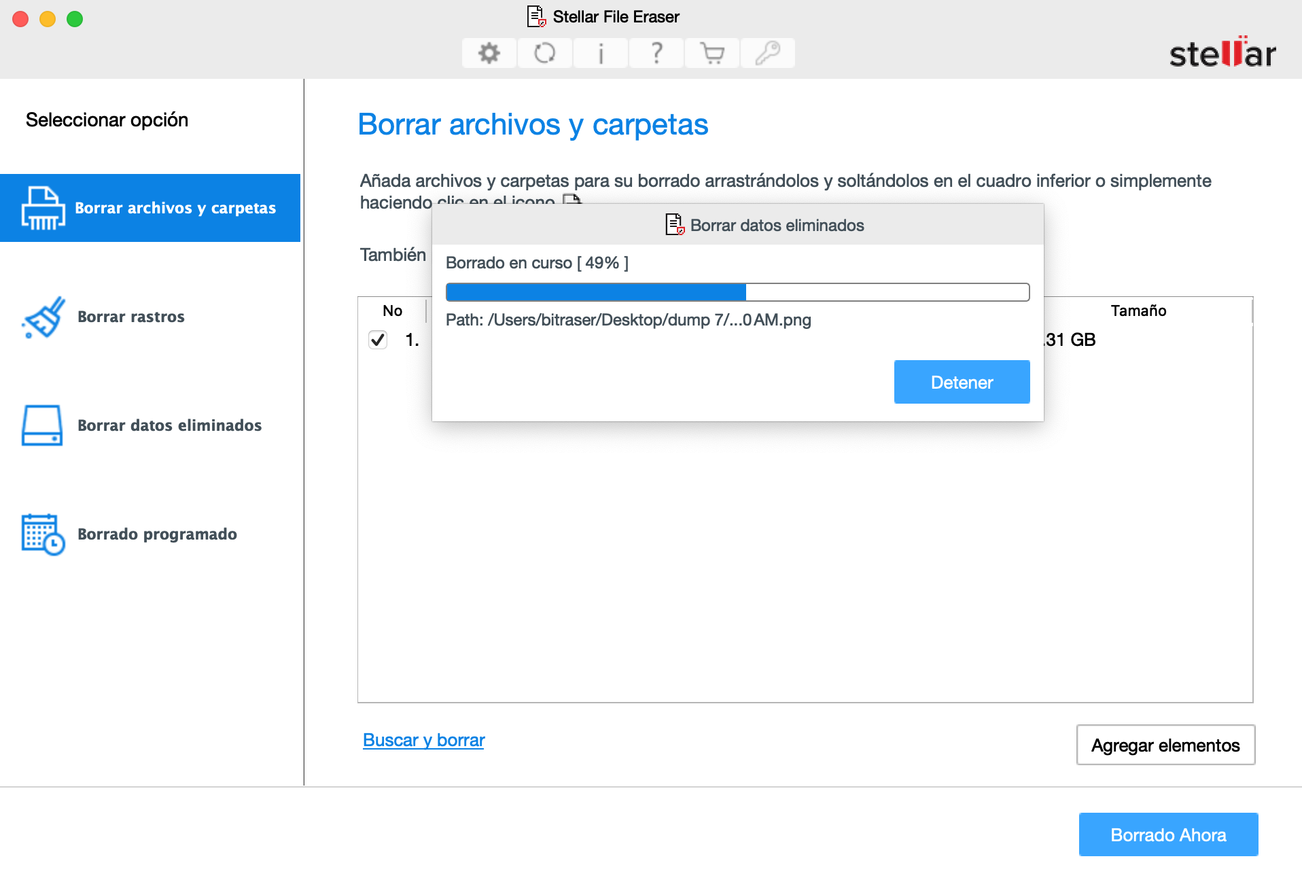Image resolution: width=1302 pixels, height=880 pixels.
Task: Click the update refresh icon
Action: (545, 53)
